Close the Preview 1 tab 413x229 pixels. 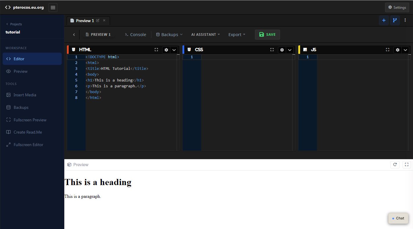[x=104, y=21]
